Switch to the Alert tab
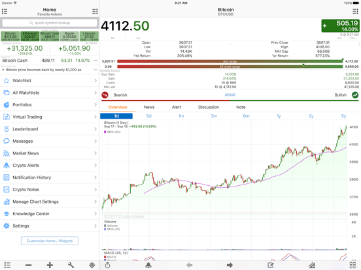Viewport: 361px width, 270px height. click(177, 107)
